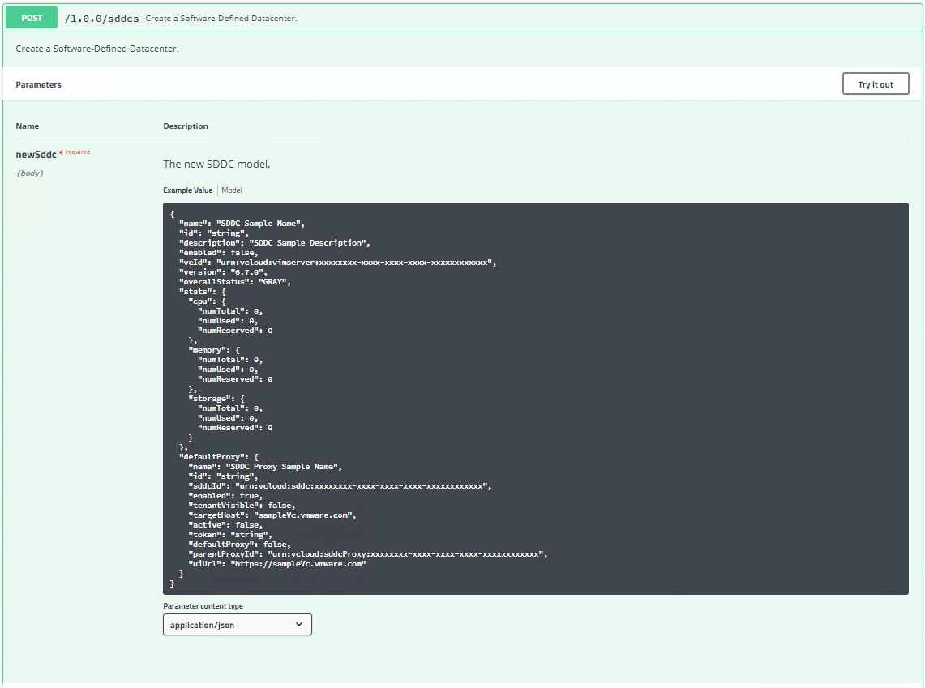This screenshot has height=688, width=925.
Task: Click the Parameters section heading
Action: click(38, 84)
